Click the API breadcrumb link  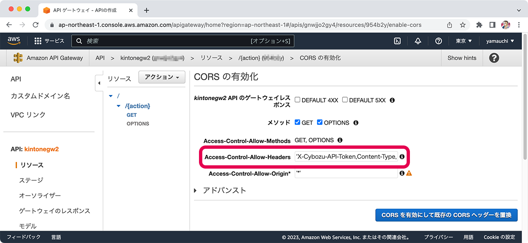pos(100,58)
